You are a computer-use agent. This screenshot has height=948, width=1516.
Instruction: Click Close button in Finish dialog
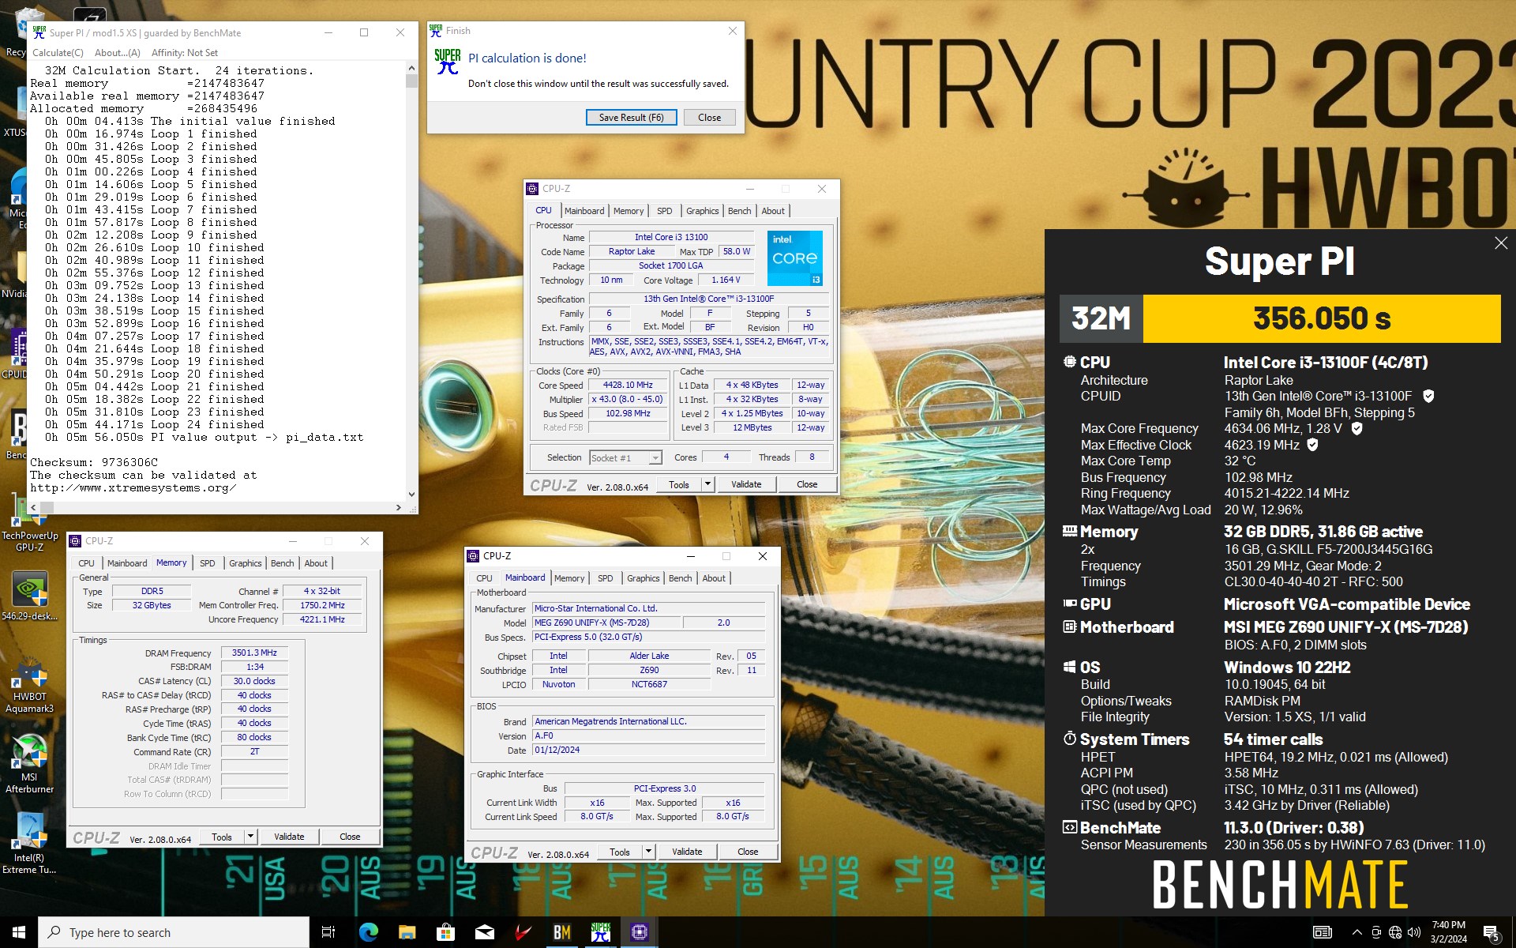pyautogui.click(x=709, y=117)
